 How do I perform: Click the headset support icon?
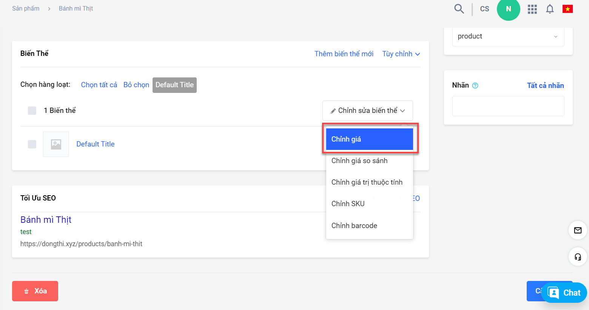pos(578,257)
